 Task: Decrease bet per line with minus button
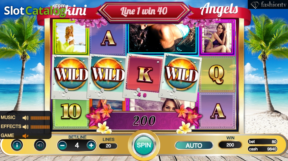(x=62, y=145)
